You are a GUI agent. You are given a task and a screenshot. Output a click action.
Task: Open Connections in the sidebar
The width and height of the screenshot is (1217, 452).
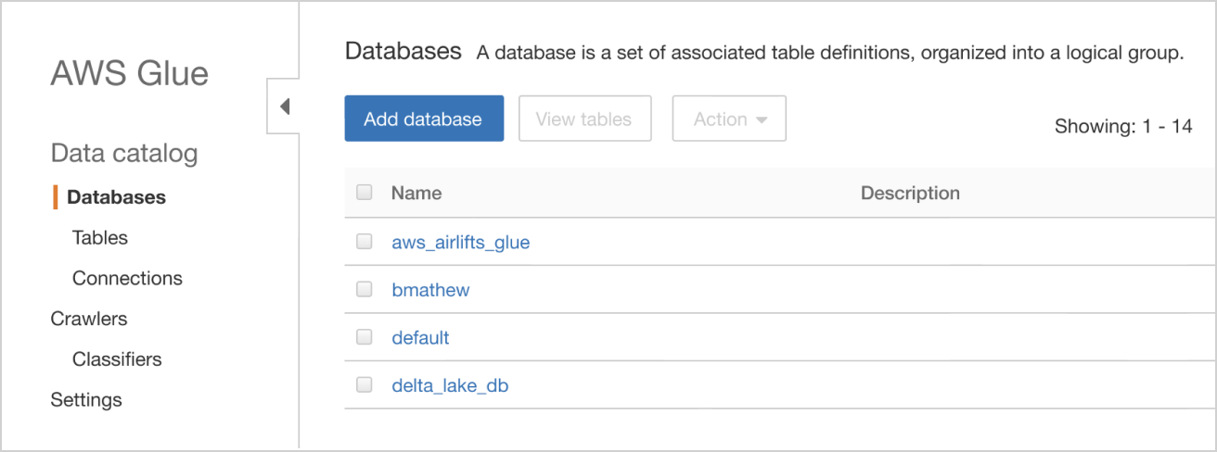[127, 278]
